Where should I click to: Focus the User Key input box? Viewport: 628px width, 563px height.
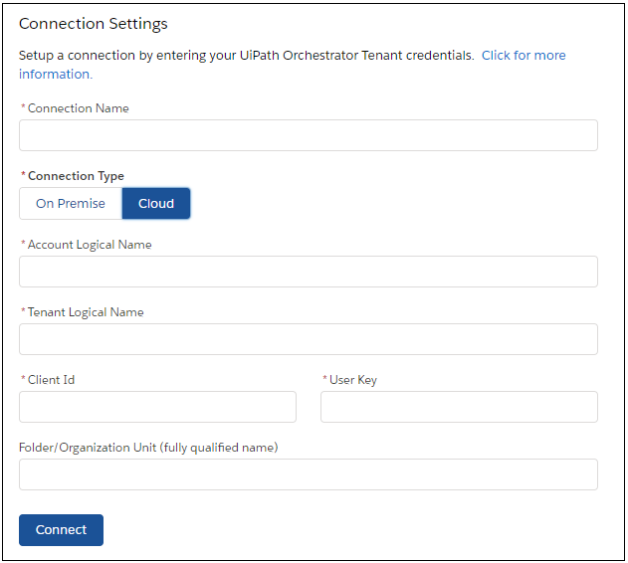pyautogui.click(x=459, y=407)
